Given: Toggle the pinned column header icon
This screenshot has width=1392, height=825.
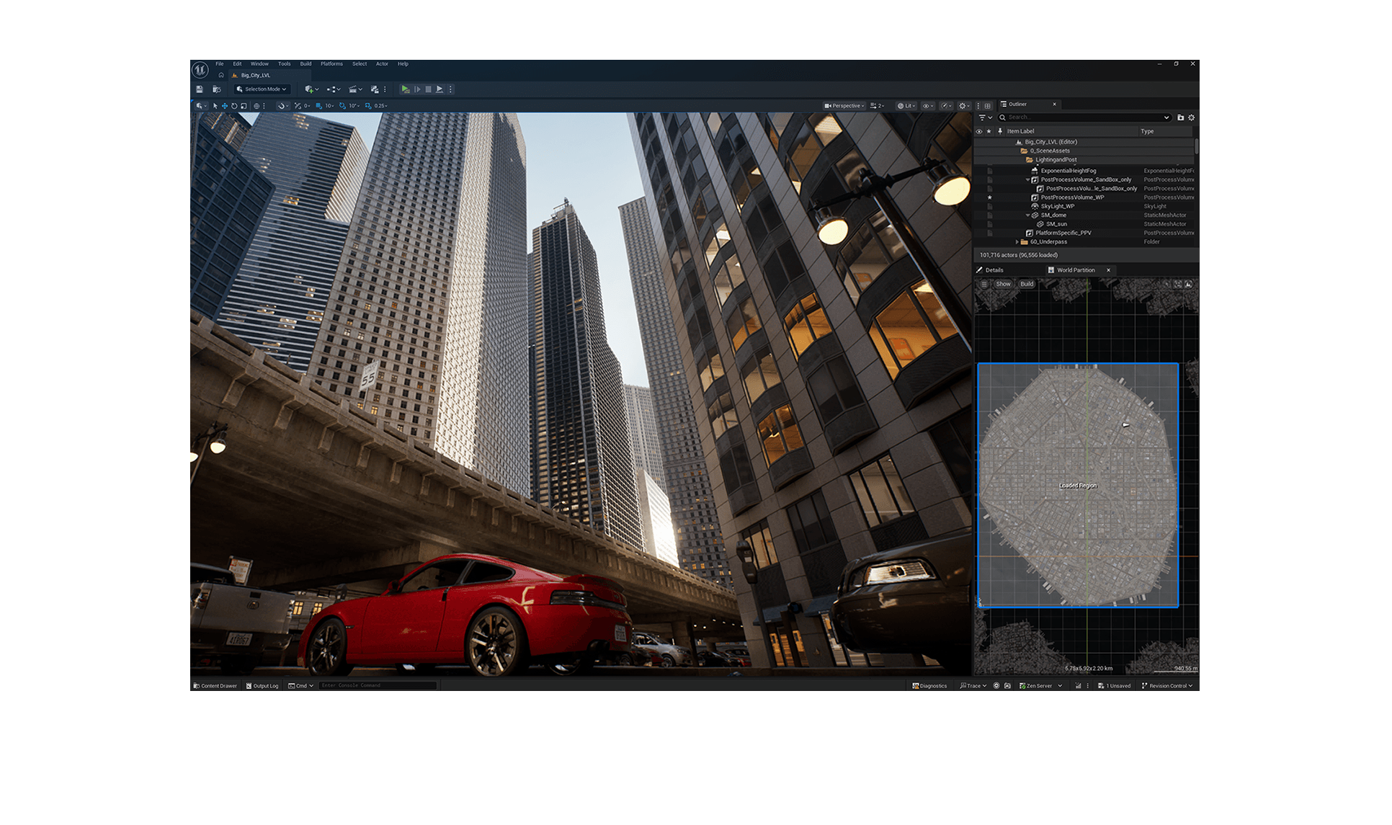Looking at the screenshot, I should [1000, 131].
